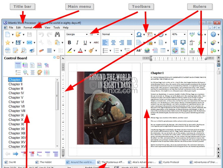Toggle fullscreen mode with the monitor icon

(183, 42)
